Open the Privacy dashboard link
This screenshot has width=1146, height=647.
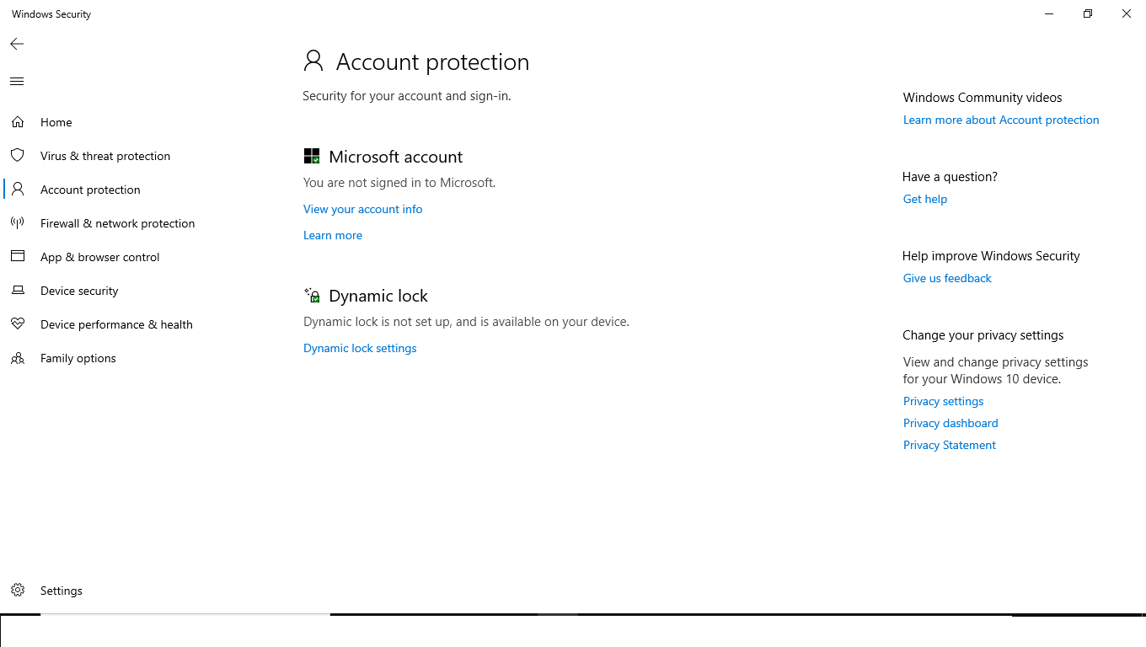click(x=951, y=423)
